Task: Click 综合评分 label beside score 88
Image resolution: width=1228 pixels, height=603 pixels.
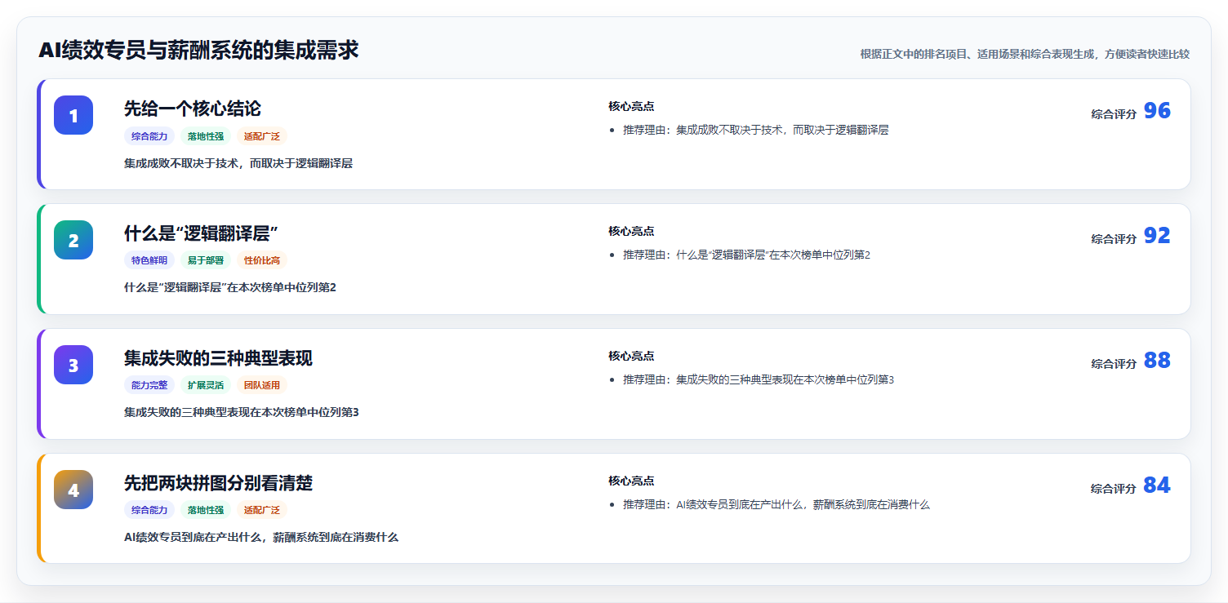Action: [x=1114, y=364]
